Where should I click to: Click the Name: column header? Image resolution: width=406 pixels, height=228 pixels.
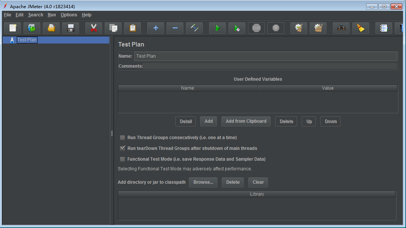point(188,88)
